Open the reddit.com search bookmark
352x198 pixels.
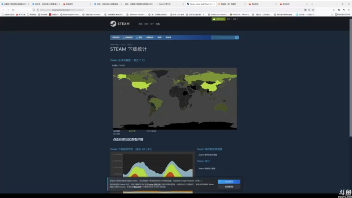(x=217, y=15)
